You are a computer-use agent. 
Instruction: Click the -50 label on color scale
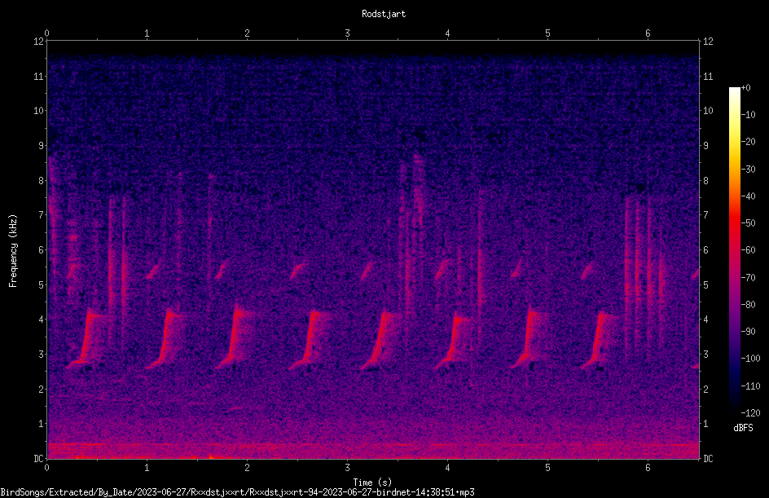click(749, 223)
